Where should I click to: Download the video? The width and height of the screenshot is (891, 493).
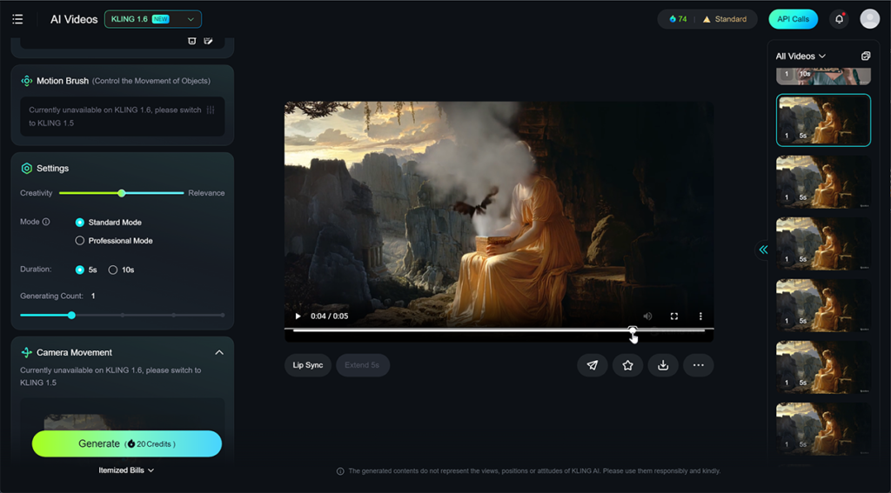tap(662, 365)
